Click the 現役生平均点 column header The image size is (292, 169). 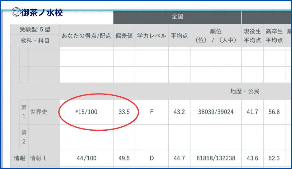(x=252, y=36)
